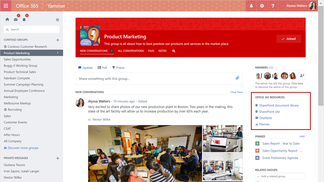Click Add a related group field
The width and height of the screenshot is (324, 182).
pyautogui.click(x=280, y=176)
